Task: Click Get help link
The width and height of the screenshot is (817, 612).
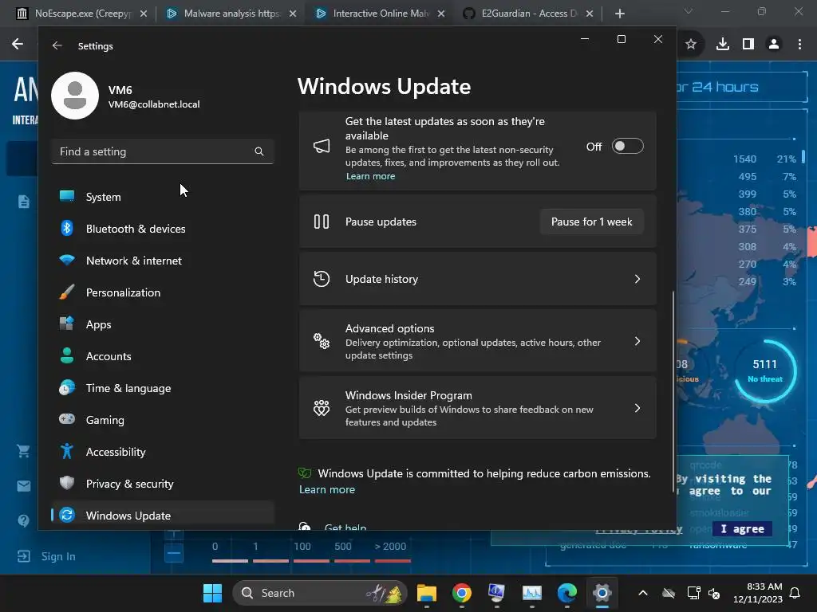Action: (345, 527)
